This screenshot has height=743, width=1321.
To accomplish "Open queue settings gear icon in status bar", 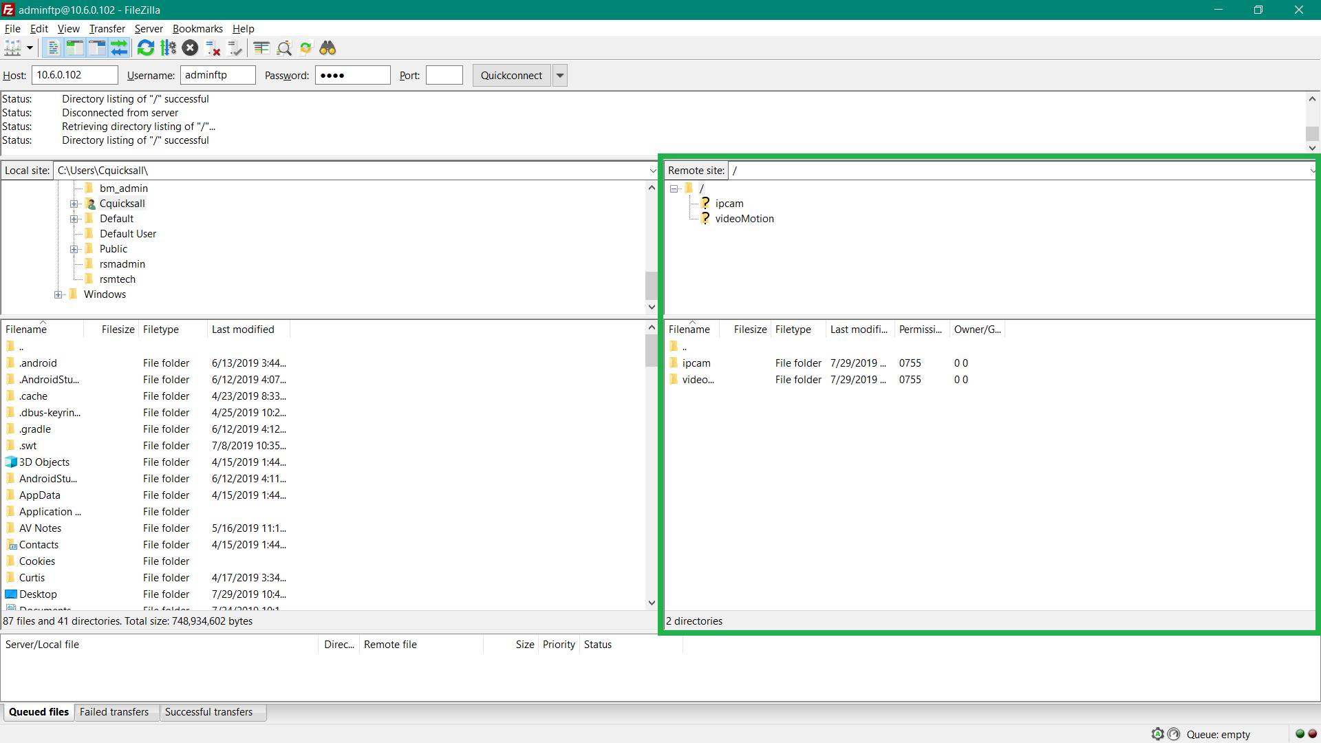I will tap(1157, 734).
